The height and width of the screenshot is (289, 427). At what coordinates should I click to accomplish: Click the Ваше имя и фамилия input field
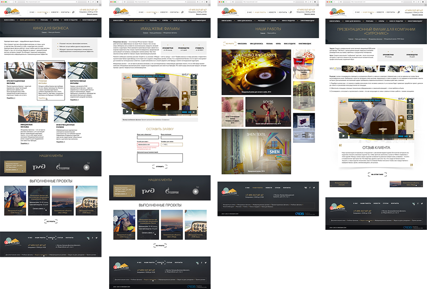click(148, 138)
